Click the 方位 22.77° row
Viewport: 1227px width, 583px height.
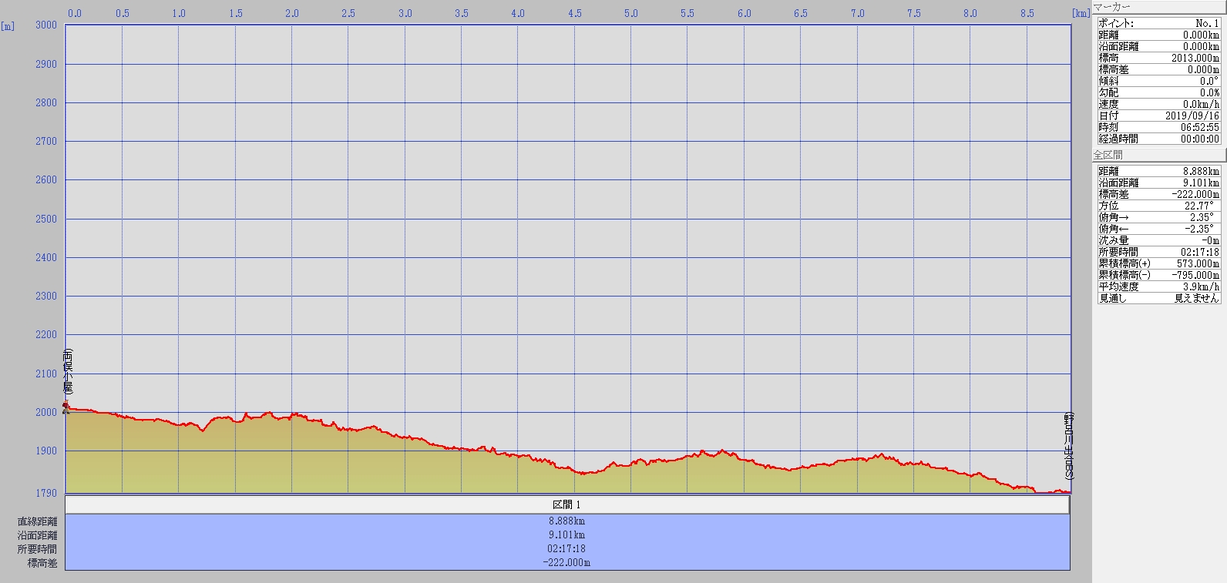pos(1158,206)
